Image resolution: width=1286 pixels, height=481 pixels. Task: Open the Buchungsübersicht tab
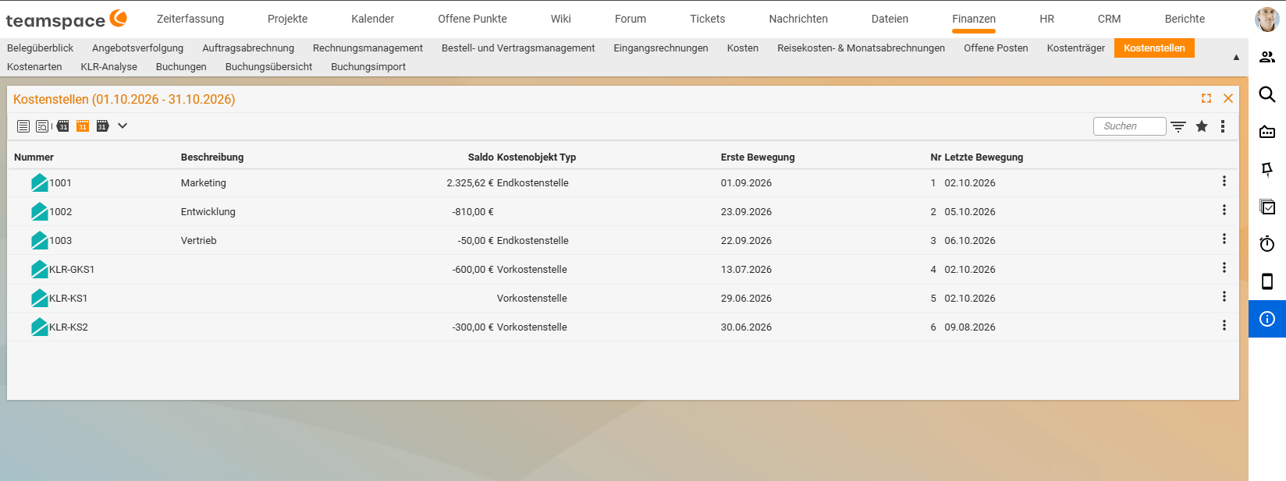[268, 67]
